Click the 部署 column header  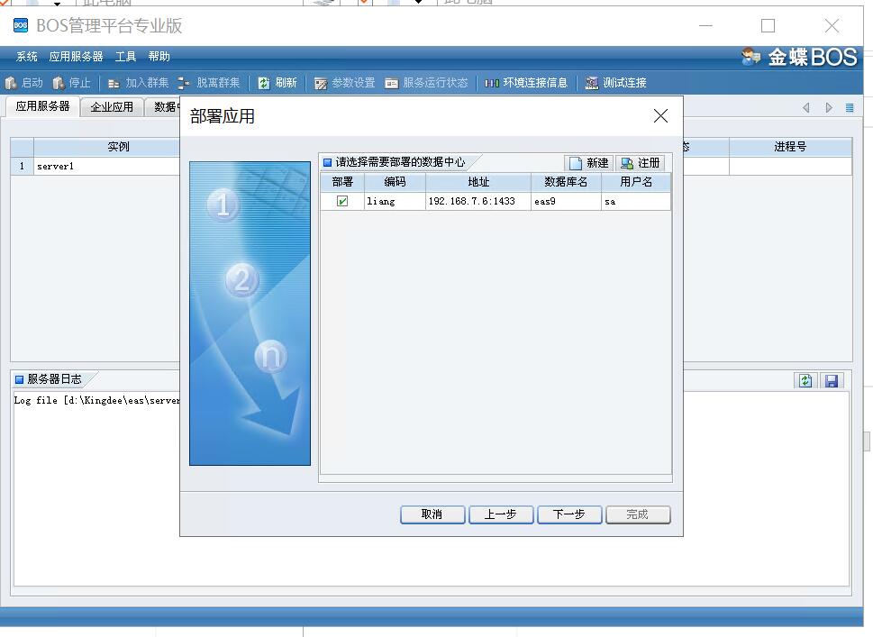click(342, 182)
